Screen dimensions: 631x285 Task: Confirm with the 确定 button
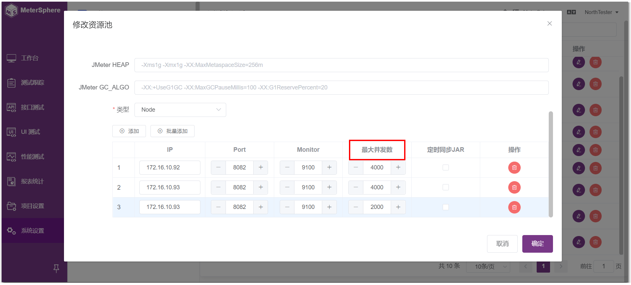point(537,244)
